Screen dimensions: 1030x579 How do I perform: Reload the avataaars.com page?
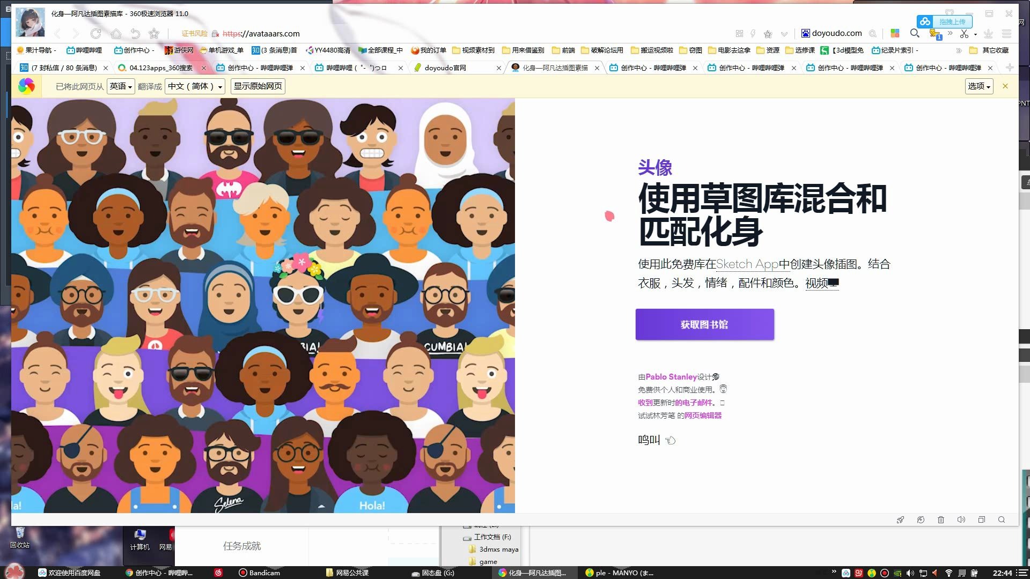[x=95, y=34]
